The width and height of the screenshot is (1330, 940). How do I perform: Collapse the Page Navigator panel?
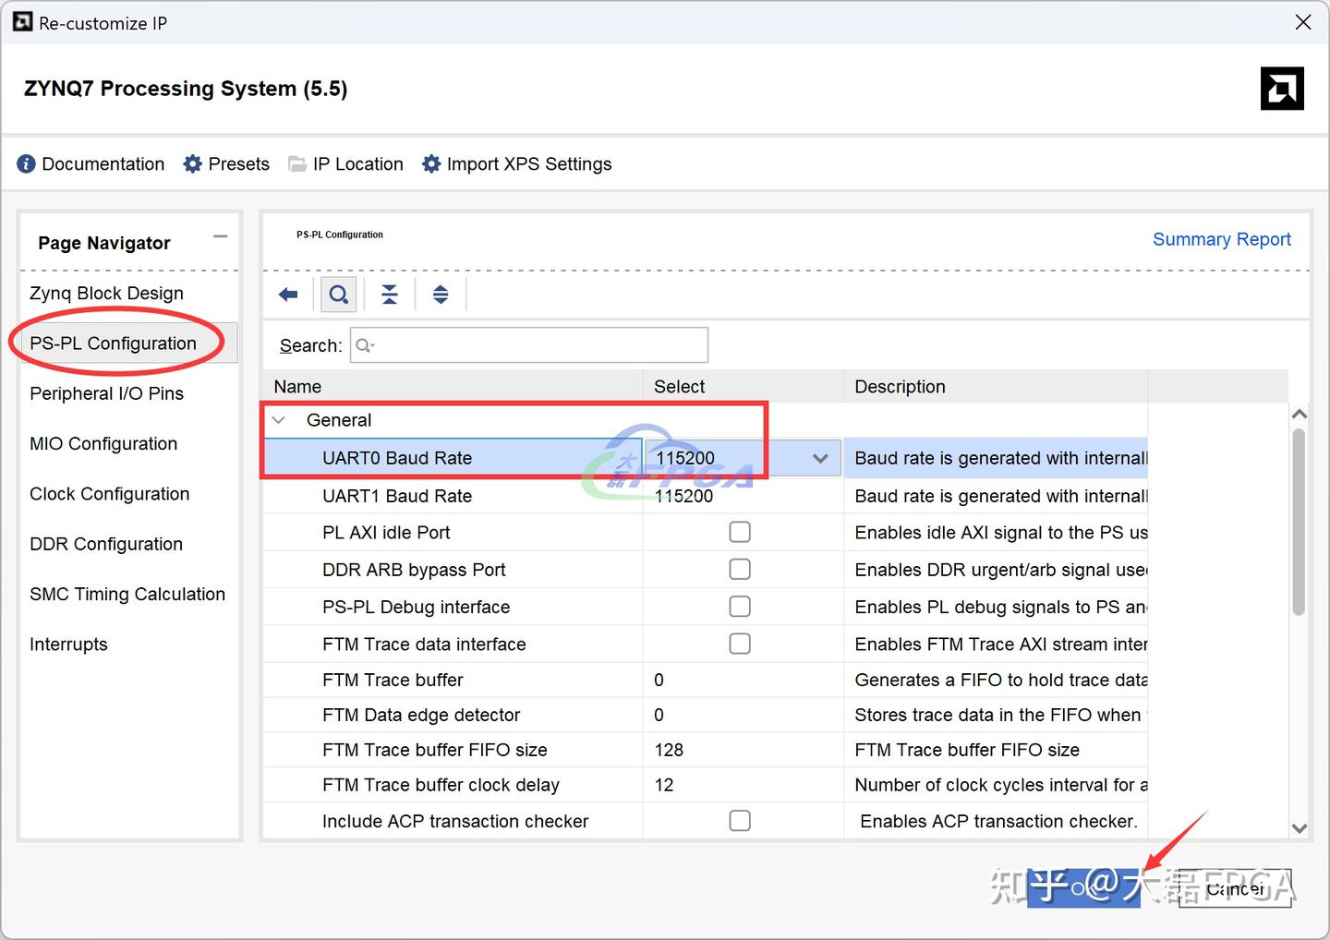pos(220,237)
